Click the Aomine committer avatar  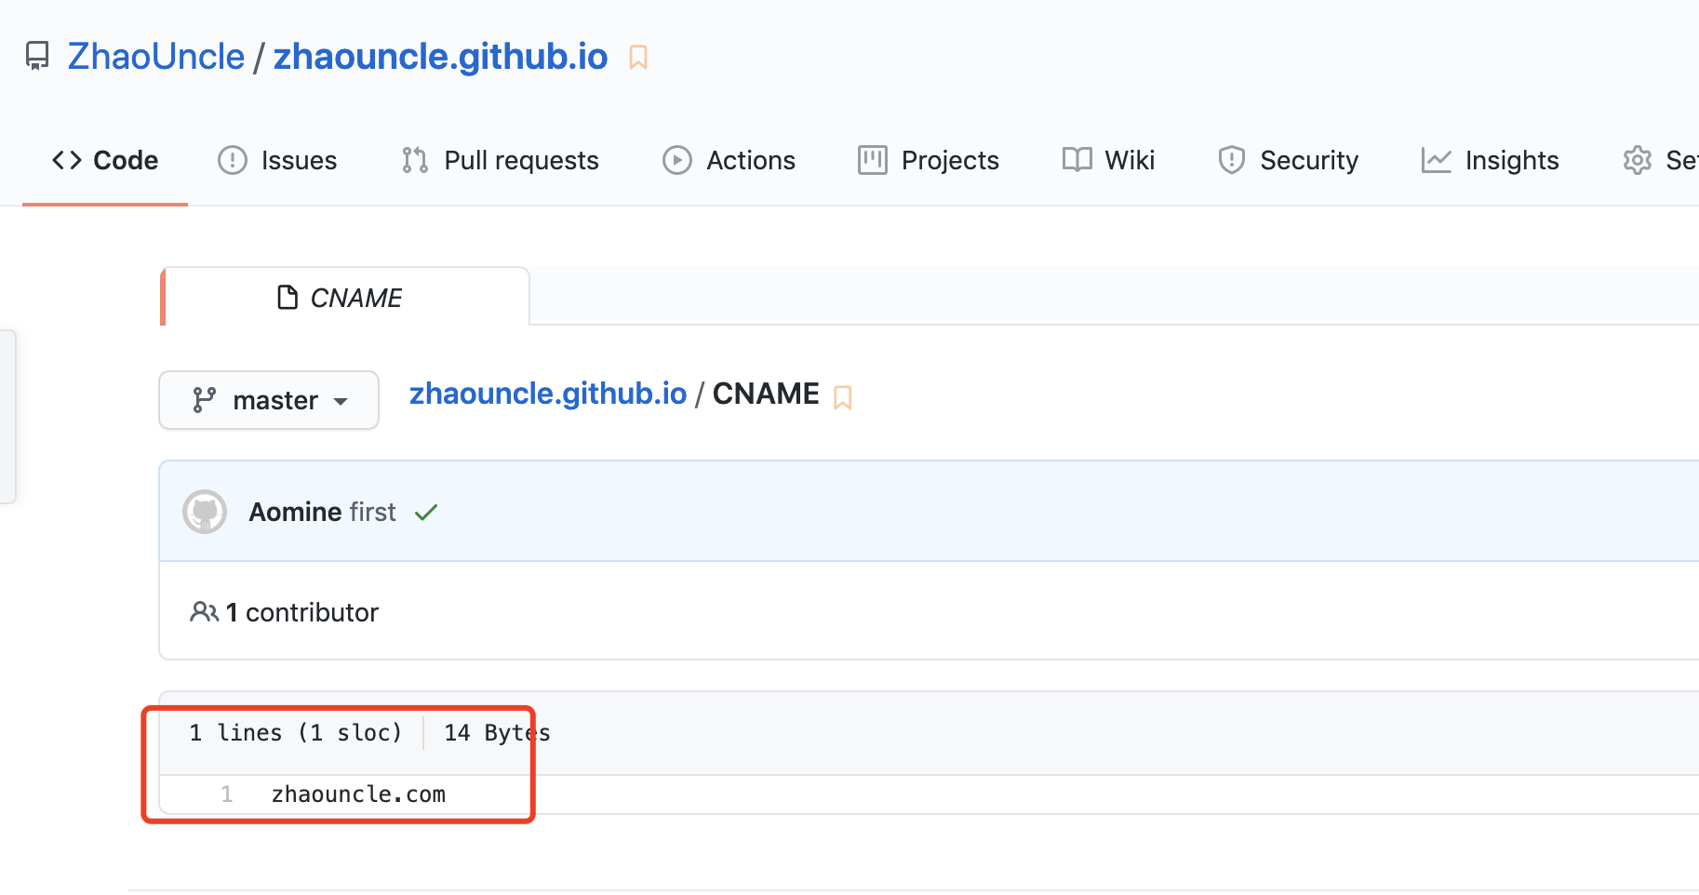click(205, 512)
